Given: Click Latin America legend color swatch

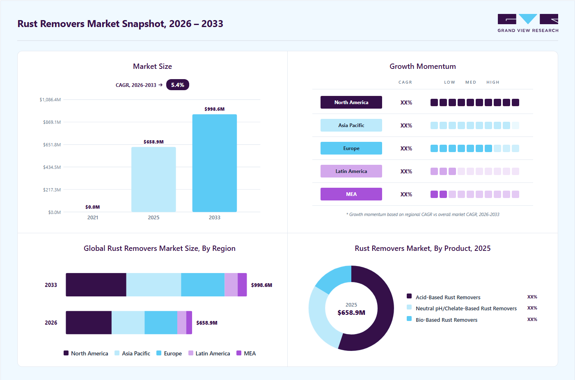Looking at the screenshot, I should 191,353.
